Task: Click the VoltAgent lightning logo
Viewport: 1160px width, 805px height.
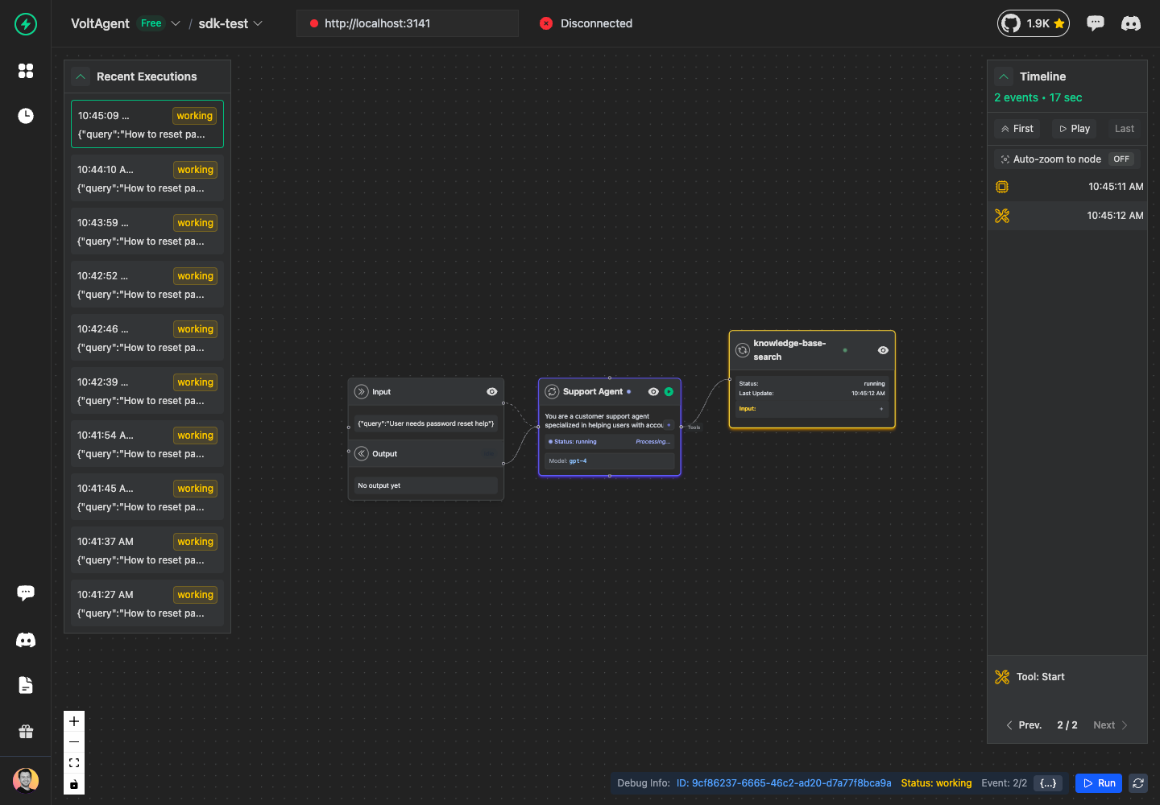Action: 26,24
